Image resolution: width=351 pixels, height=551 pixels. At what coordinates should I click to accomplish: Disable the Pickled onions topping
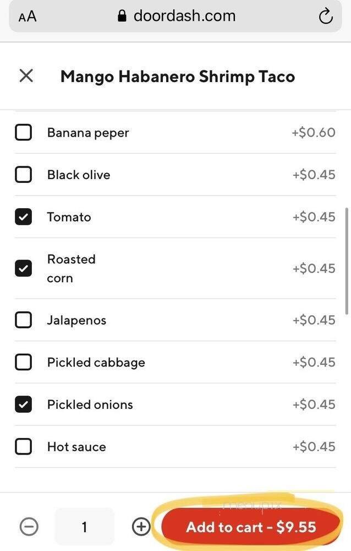[24, 404]
